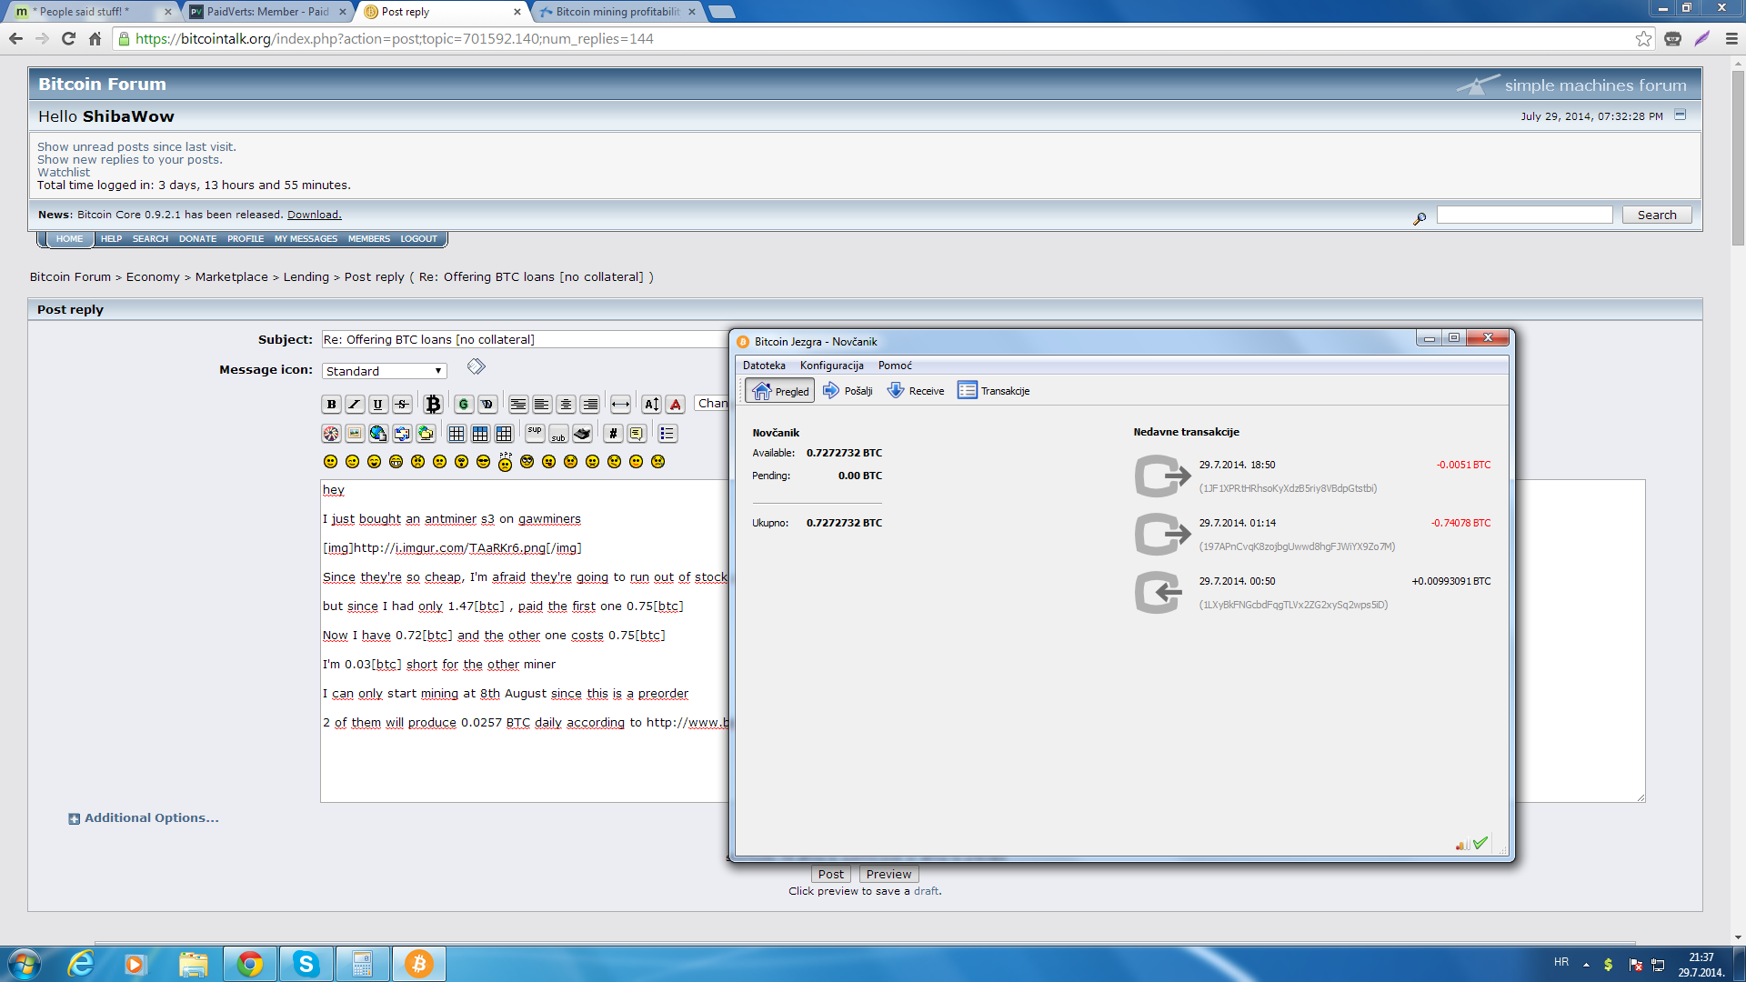This screenshot has width=1746, height=982.
Task: Insert FTP link tag button
Action: tap(426, 434)
